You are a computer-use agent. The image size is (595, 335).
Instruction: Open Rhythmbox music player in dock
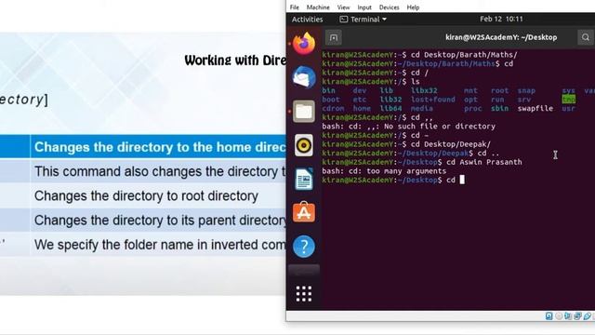coord(304,145)
